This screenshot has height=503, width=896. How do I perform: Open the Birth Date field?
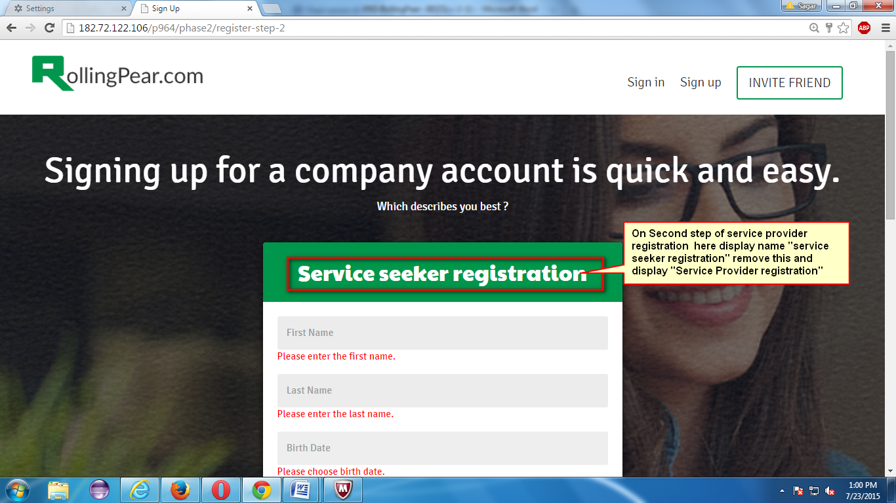(443, 448)
